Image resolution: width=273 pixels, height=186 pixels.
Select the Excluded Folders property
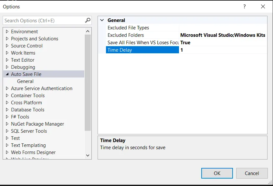[142, 35]
